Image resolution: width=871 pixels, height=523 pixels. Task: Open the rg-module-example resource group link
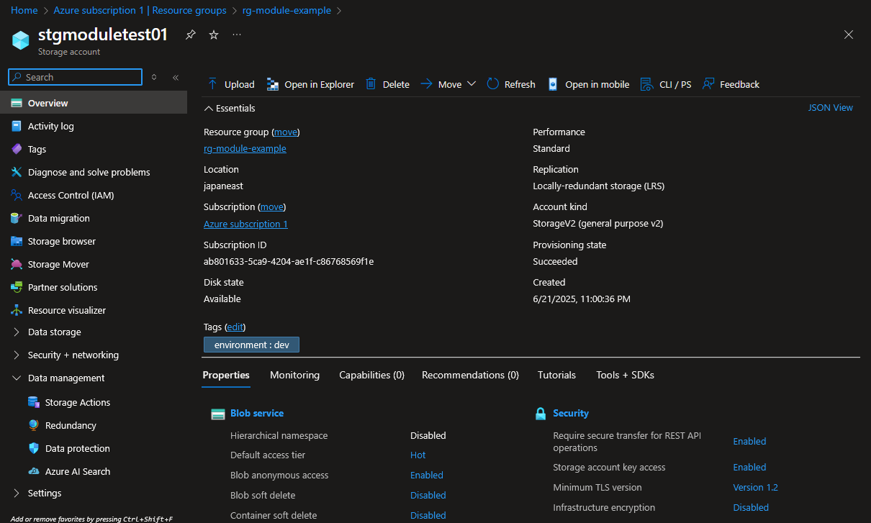coord(245,148)
